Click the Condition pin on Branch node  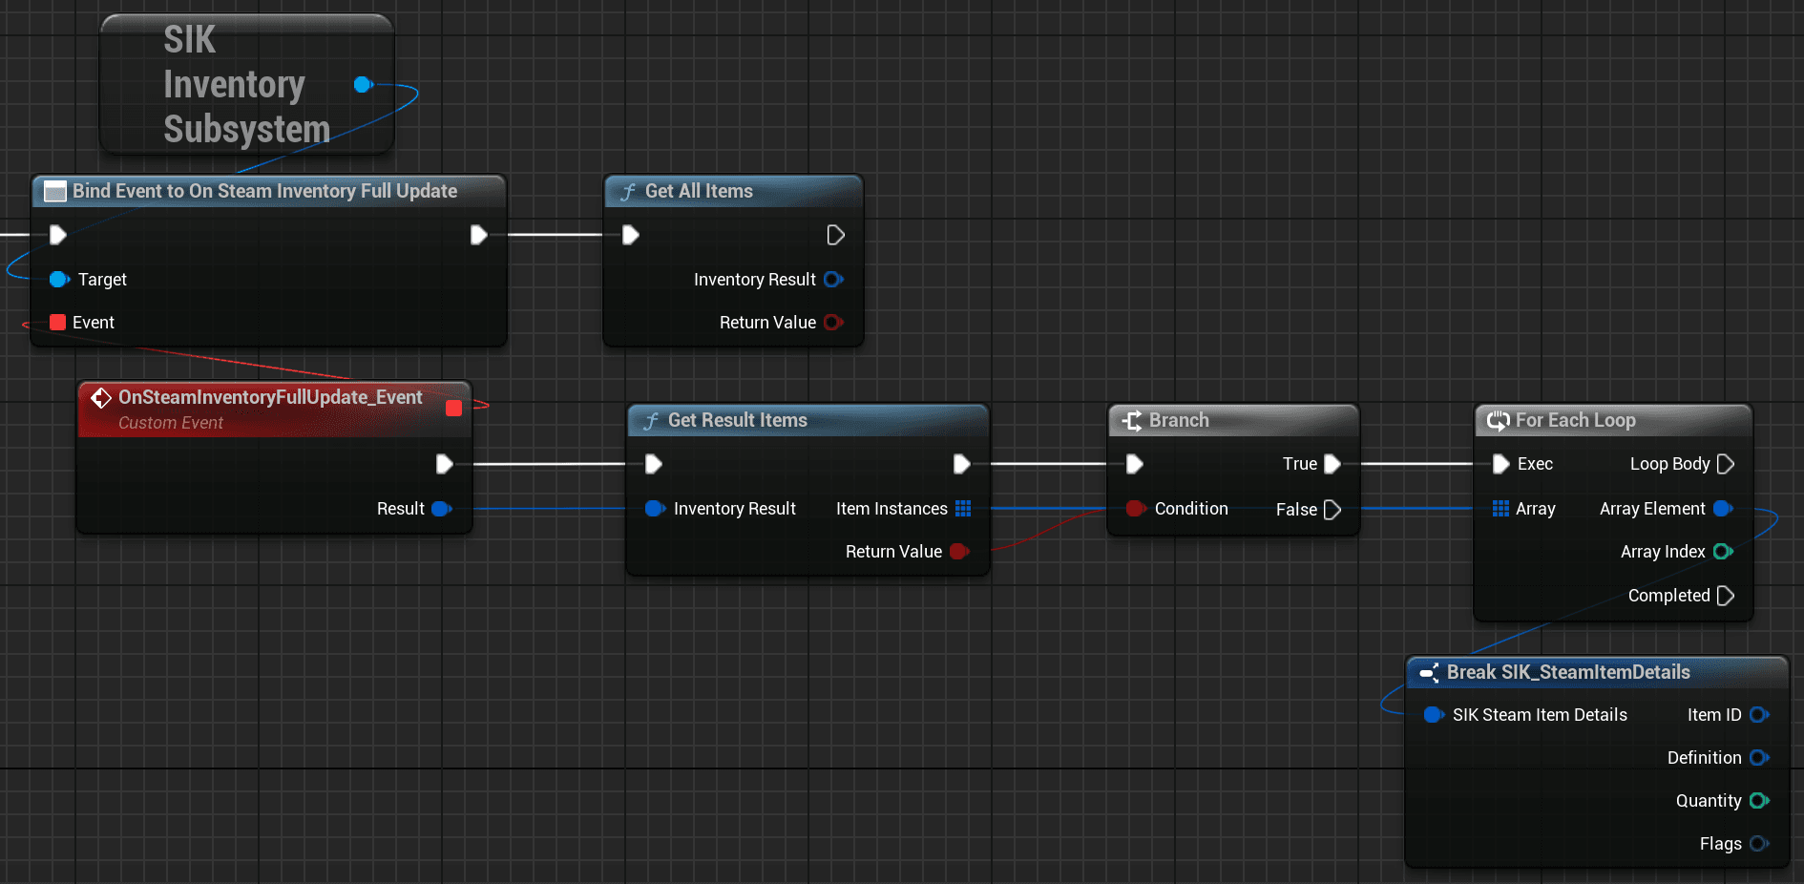(x=1136, y=509)
